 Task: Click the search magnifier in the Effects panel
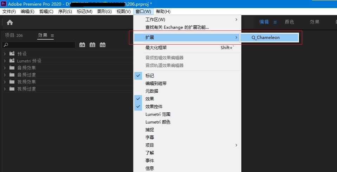[6, 45]
